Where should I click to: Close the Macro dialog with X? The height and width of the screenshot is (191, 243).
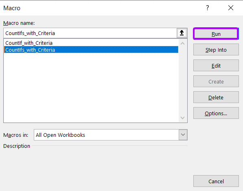click(x=231, y=8)
